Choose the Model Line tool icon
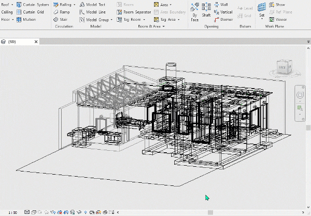 pos(82,12)
